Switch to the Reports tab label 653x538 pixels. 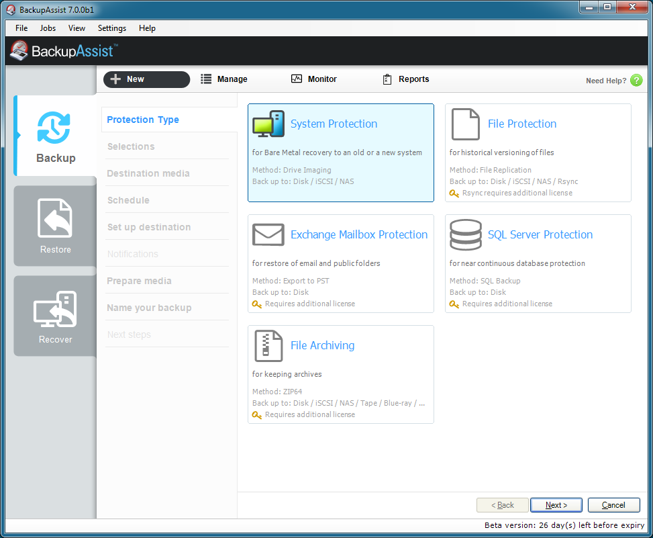coord(414,79)
